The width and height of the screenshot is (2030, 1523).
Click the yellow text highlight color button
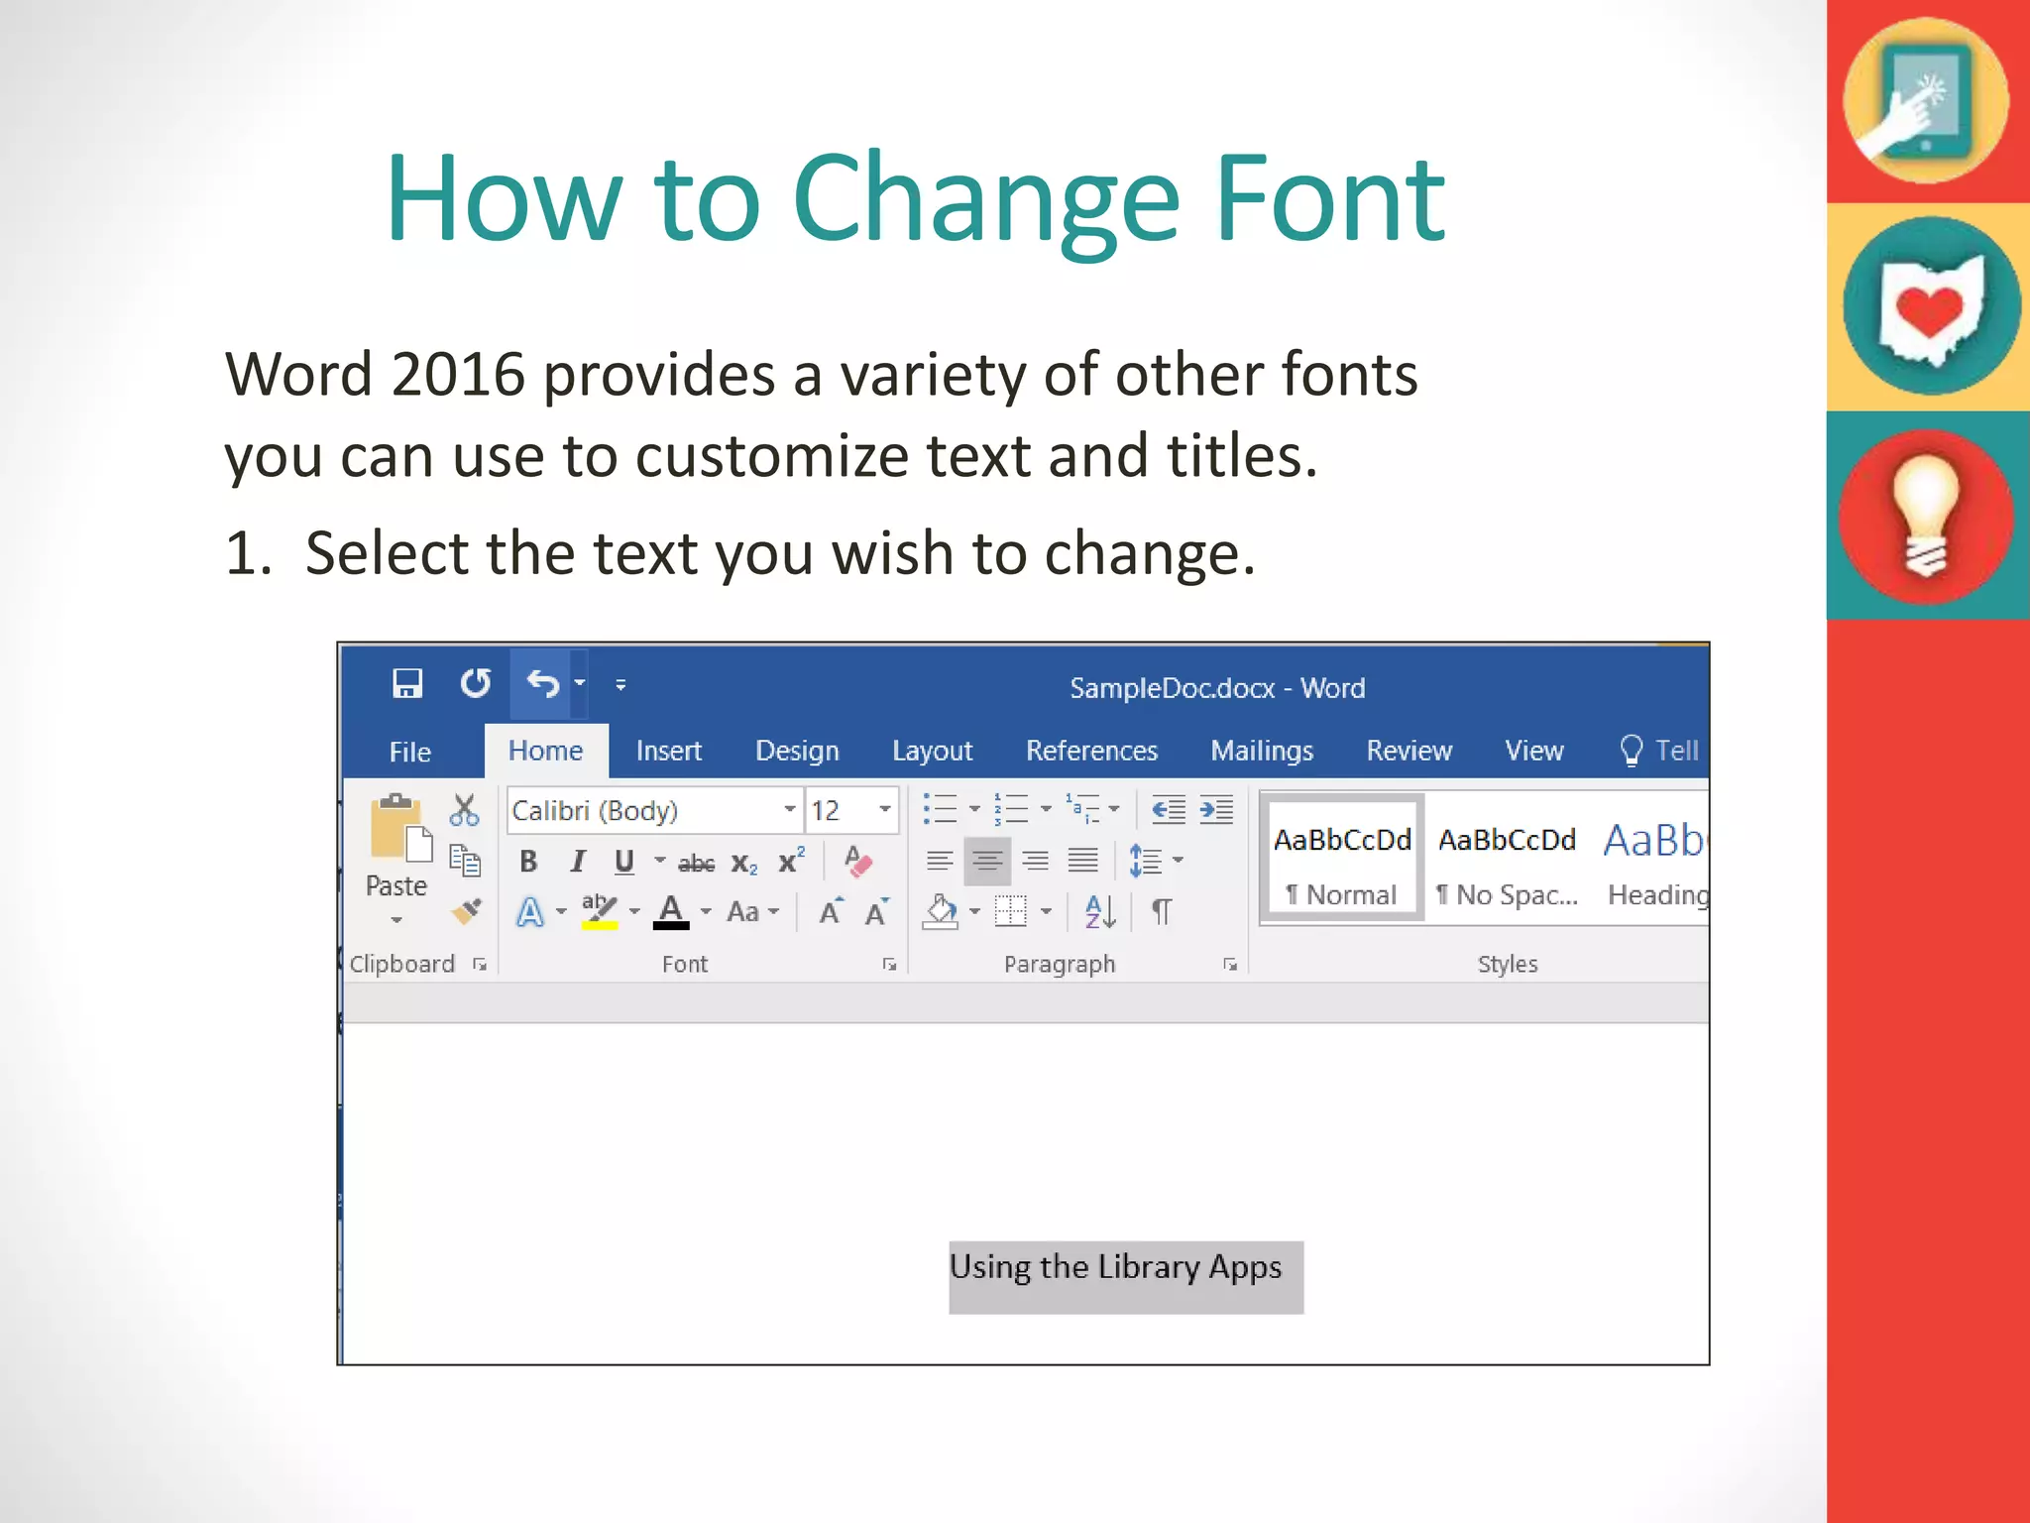pos(599,911)
